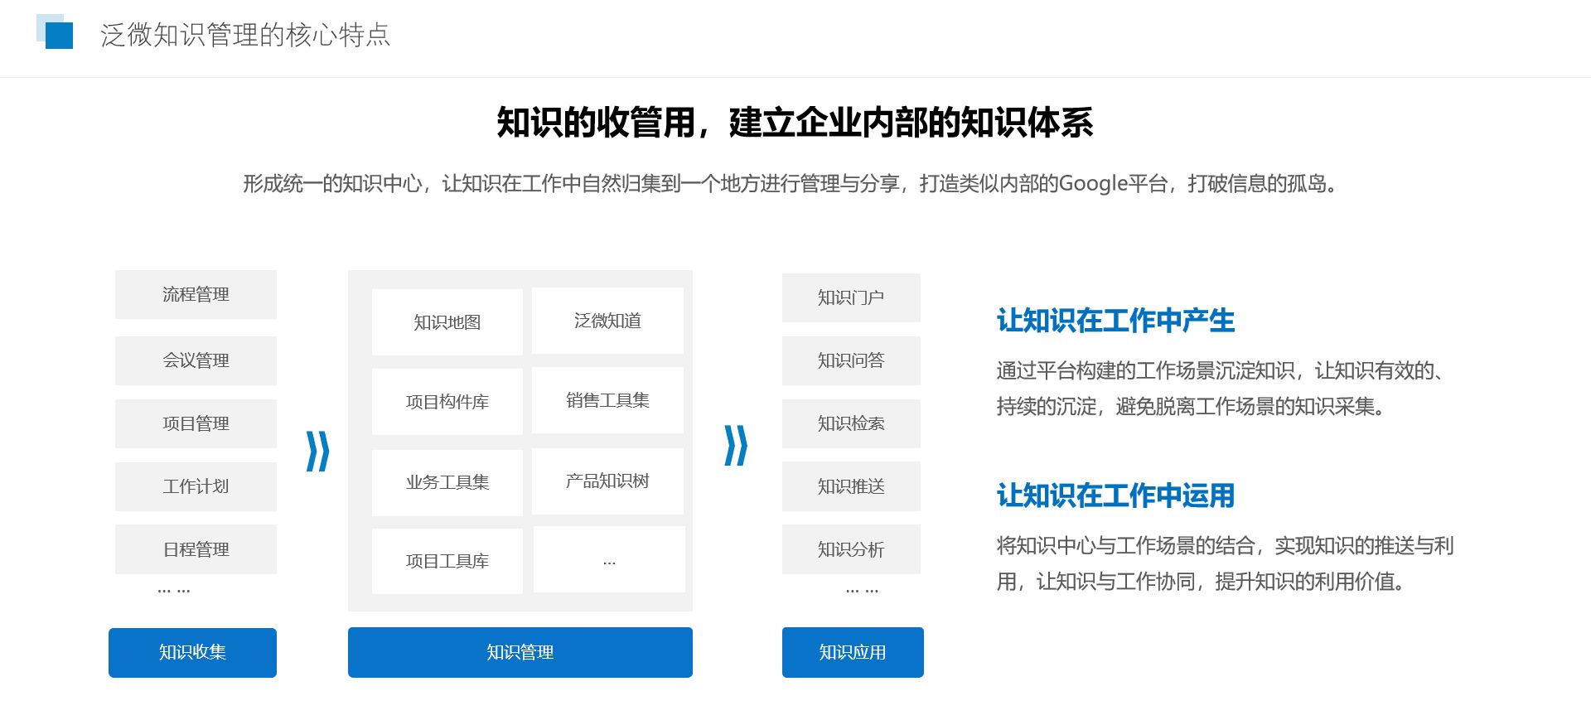Select the 知识检索 box

(851, 423)
